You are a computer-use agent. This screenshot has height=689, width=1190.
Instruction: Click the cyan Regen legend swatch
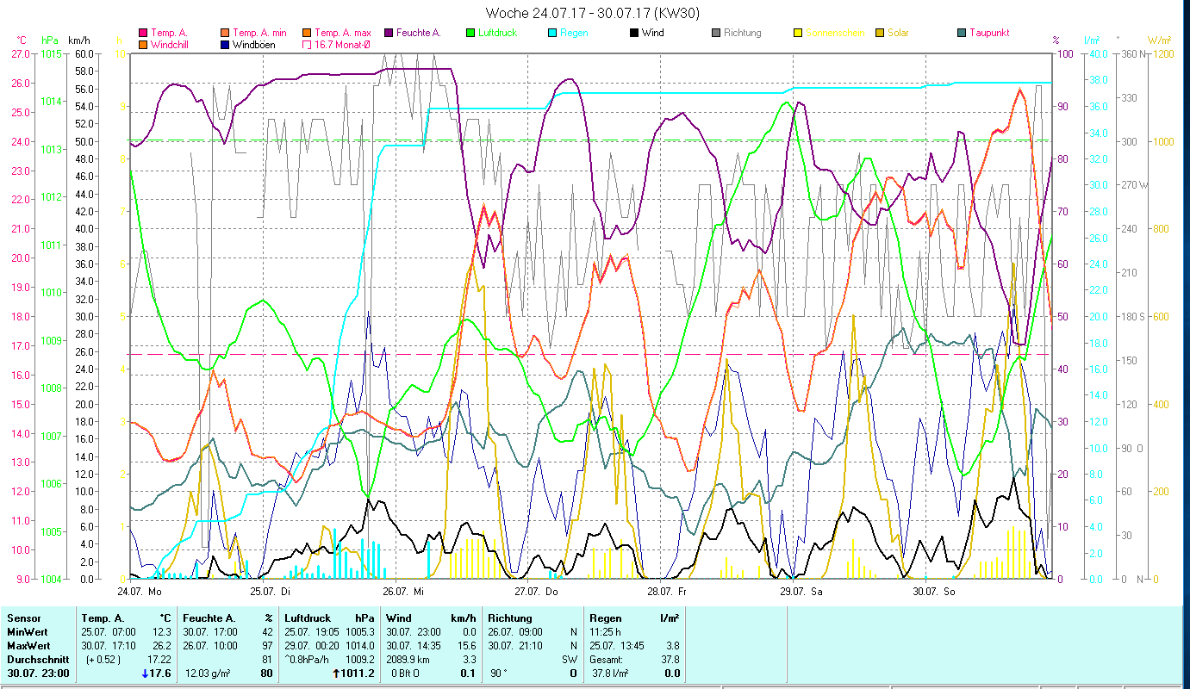click(x=551, y=33)
